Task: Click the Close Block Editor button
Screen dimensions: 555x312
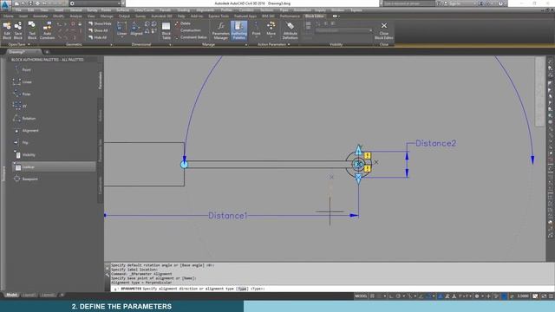Action: (x=383, y=30)
